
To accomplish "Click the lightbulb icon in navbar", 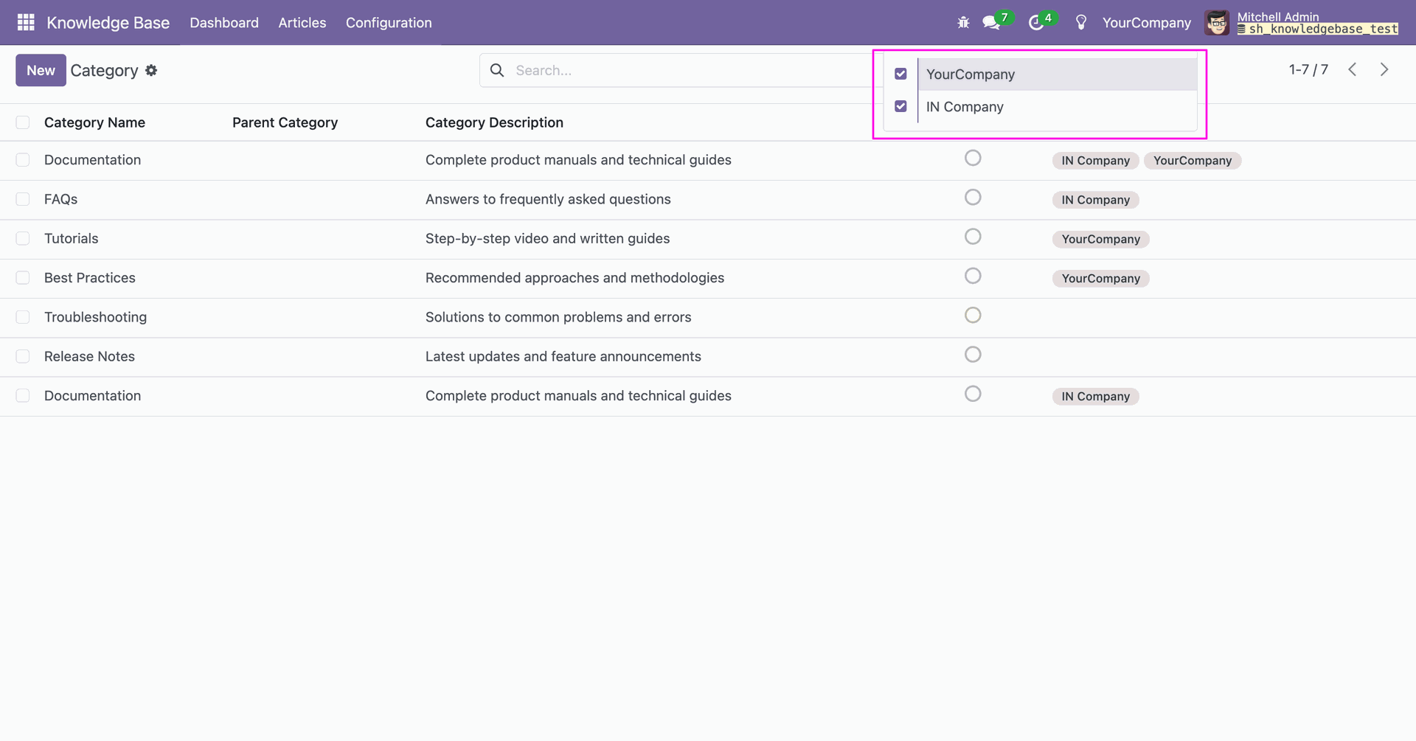I will click(1081, 23).
